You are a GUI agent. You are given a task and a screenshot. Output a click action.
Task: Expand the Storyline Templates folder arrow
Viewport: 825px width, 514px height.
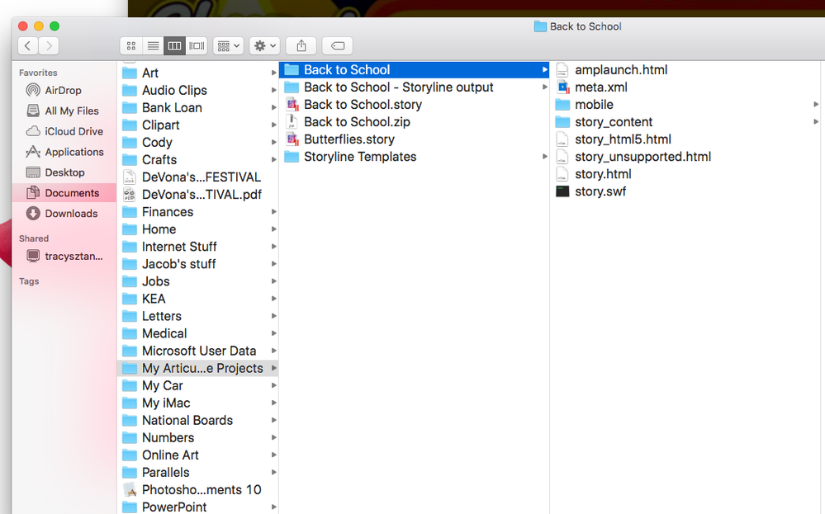coord(544,157)
